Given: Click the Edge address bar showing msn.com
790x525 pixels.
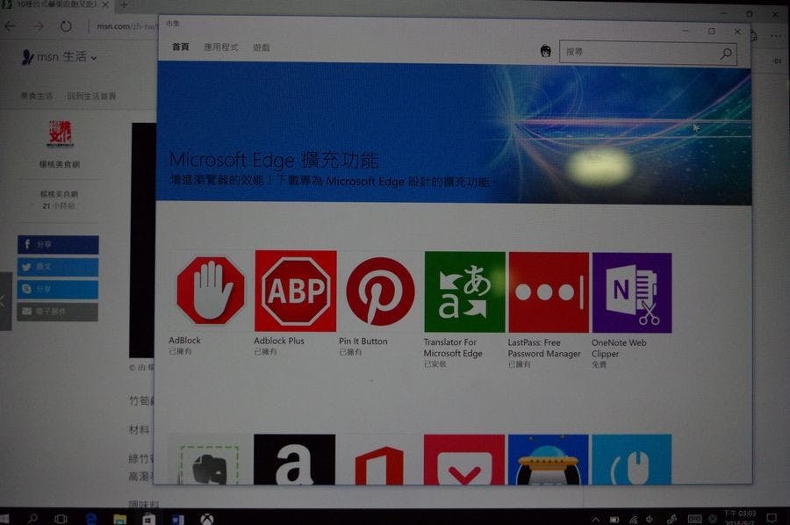Looking at the screenshot, I should coord(126,25).
